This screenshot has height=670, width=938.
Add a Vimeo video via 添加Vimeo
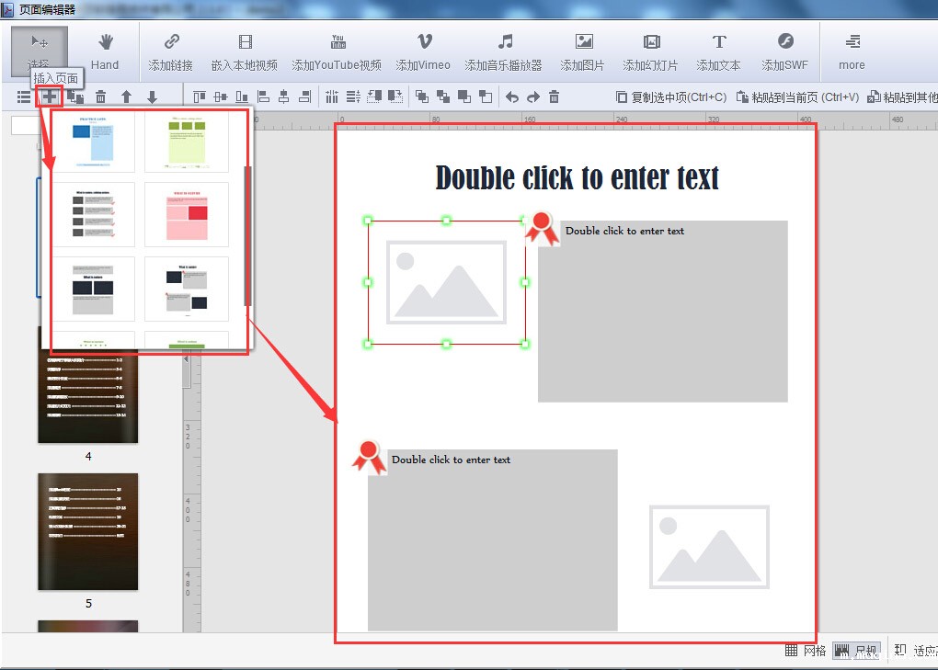click(x=423, y=51)
